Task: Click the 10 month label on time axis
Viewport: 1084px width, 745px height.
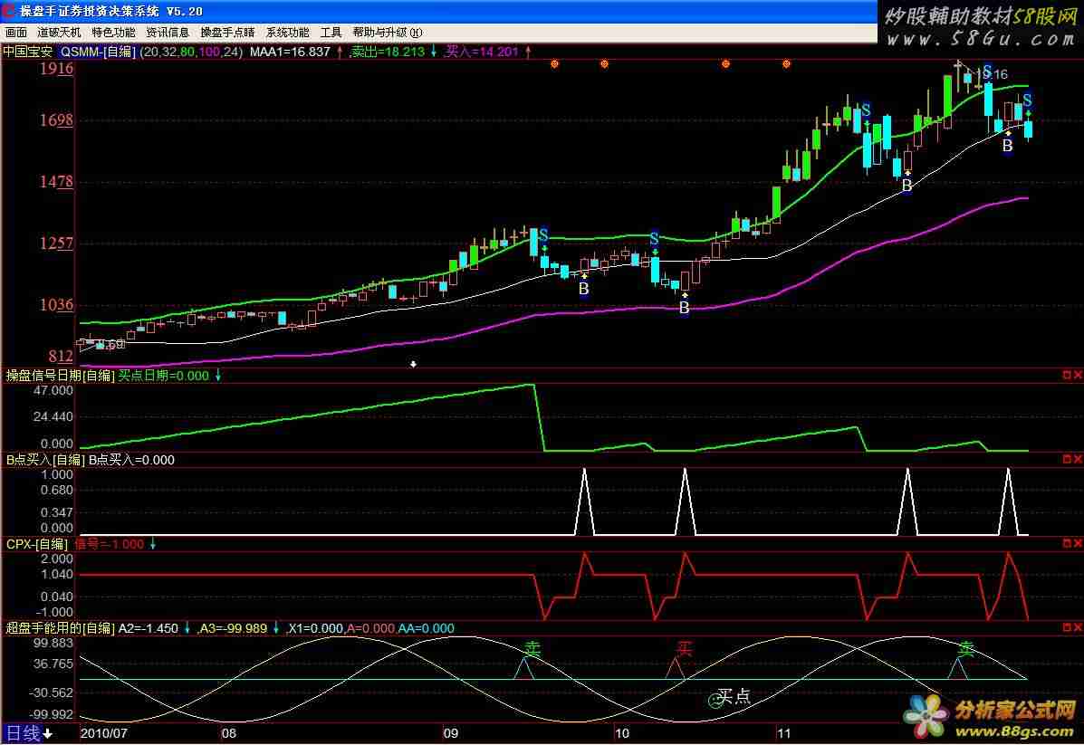Action: pyautogui.click(x=622, y=733)
